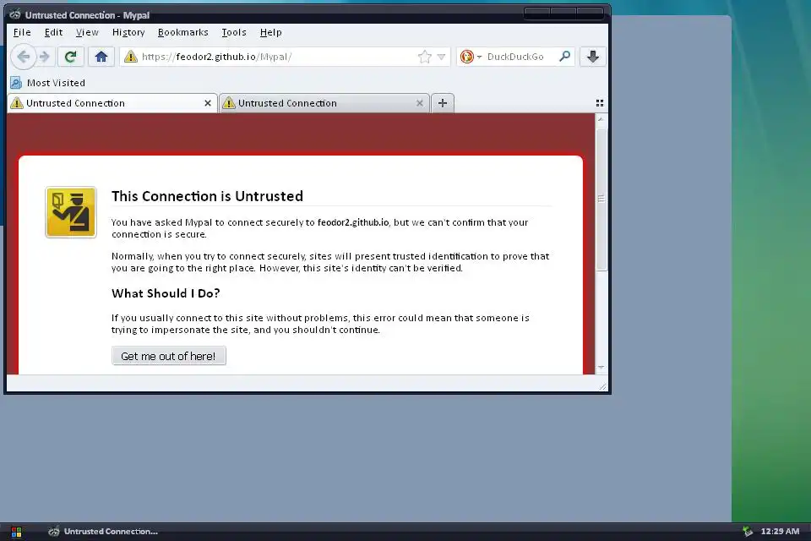Click the This Connection is Untrusted heading
811x541 pixels.
pyautogui.click(x=208, y=196)
